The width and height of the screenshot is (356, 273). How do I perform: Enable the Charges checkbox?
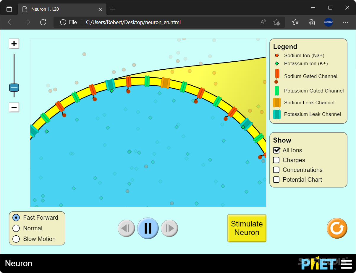pyautogui.click(x=276, y=160)
